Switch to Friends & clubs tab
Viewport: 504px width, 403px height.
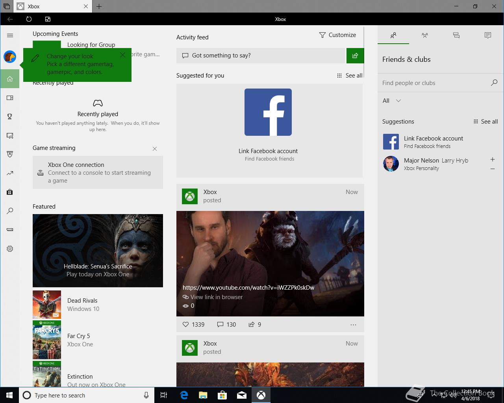pos(393,35)
